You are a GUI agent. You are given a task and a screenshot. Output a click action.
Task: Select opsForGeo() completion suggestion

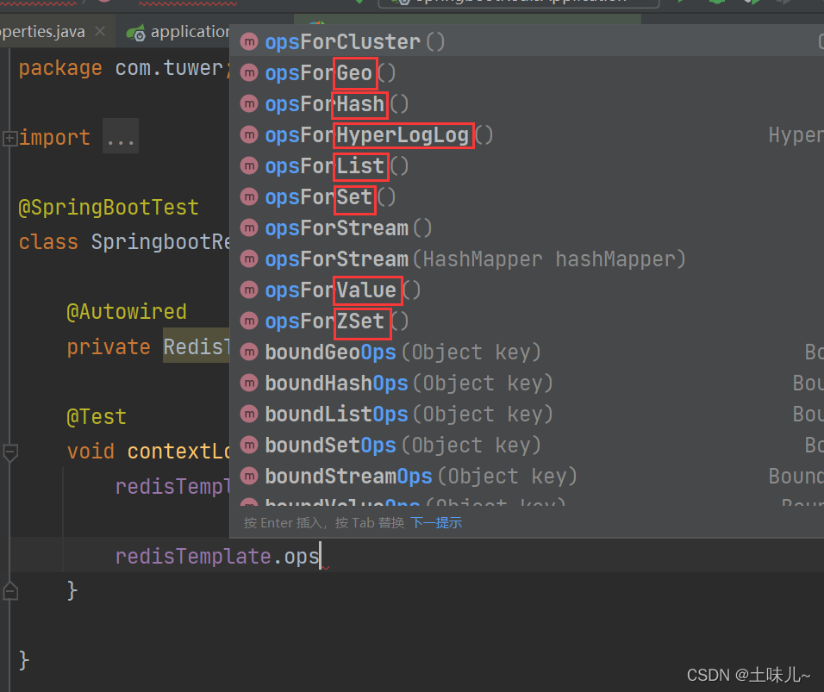click(x=527, y=72)
